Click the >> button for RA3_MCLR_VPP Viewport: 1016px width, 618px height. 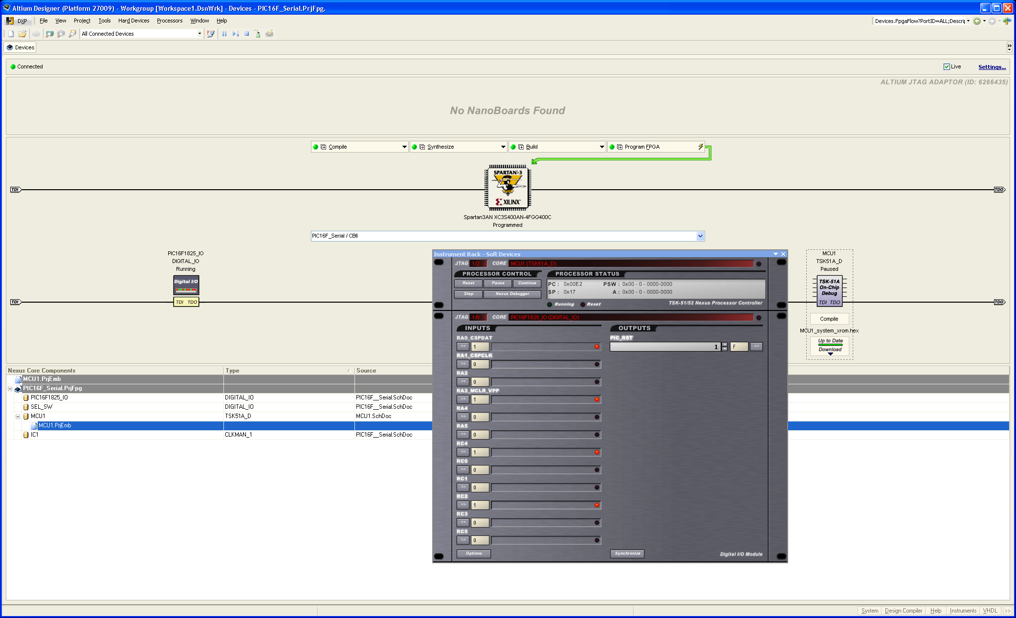coord(463,399)
